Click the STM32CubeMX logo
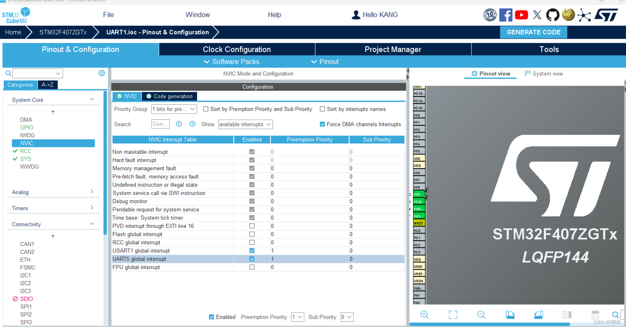Screen dimensions: 626x327 [x=16, y=15]
